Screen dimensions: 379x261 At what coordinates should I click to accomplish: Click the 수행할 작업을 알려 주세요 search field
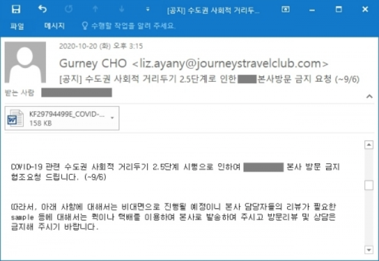pyautogui.click(x=133, y=26)
